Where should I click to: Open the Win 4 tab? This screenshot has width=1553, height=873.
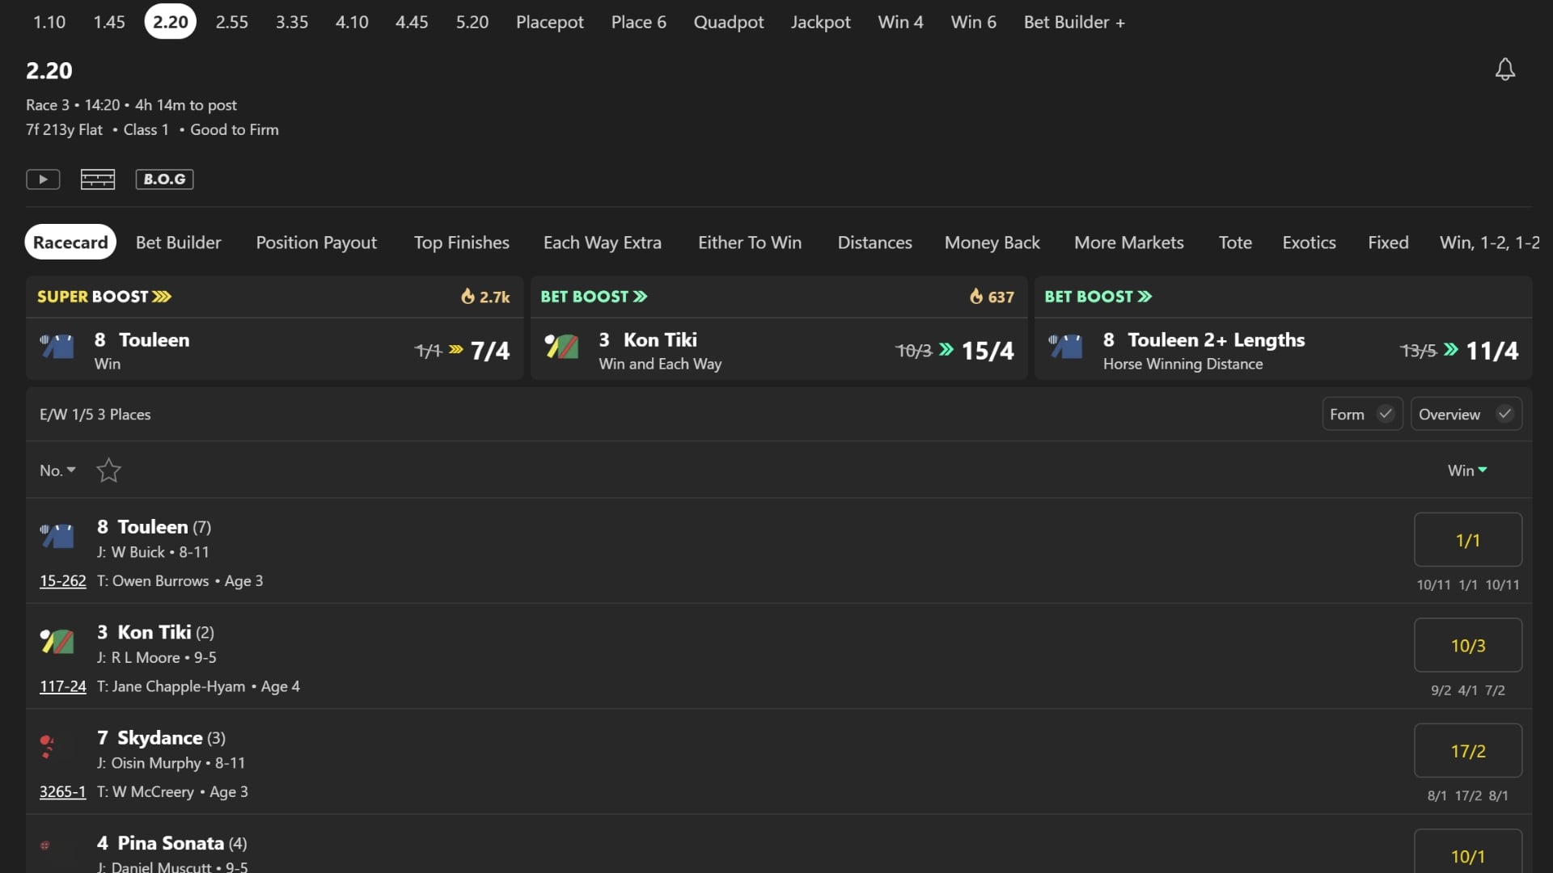901,22
